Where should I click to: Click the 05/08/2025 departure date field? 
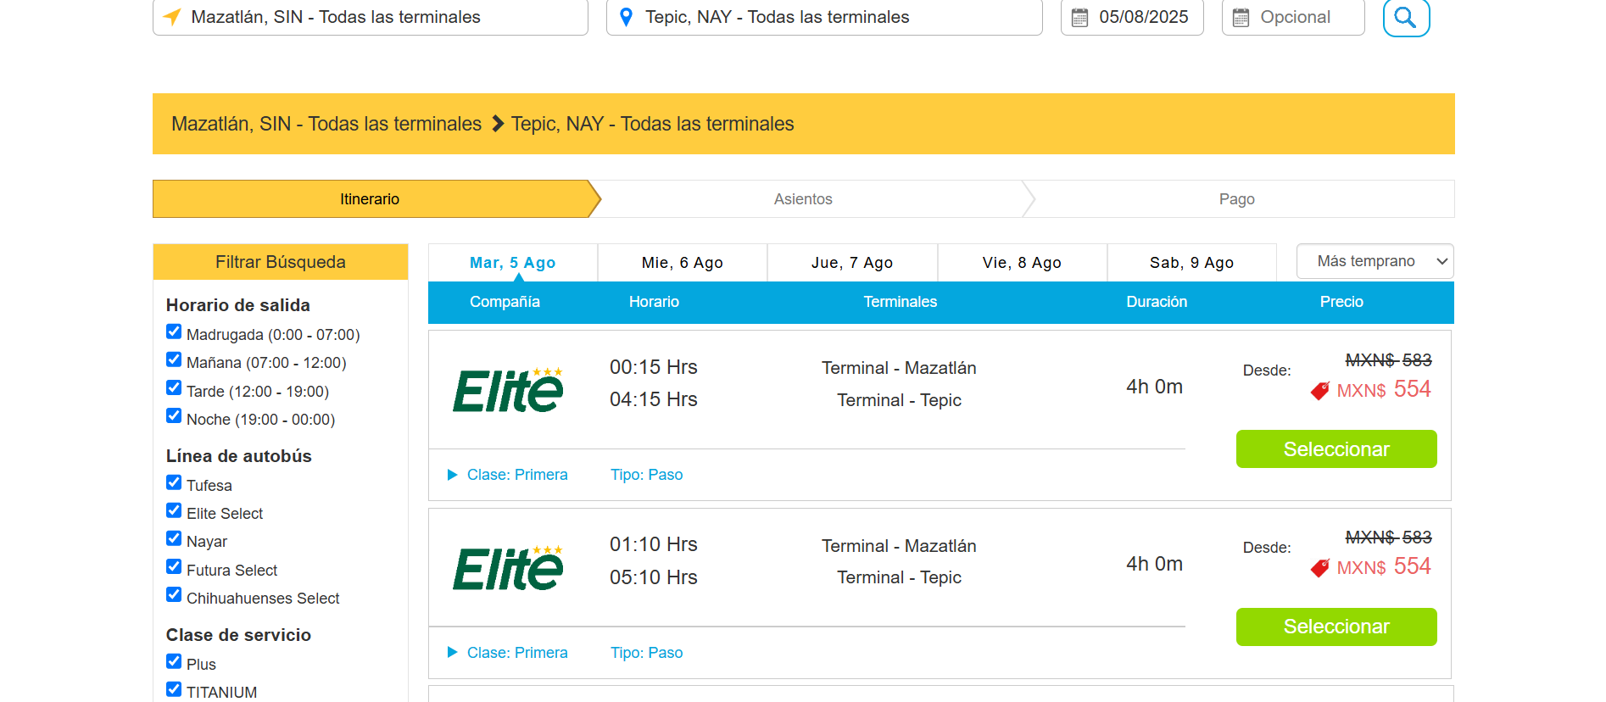click(1132, 17)
